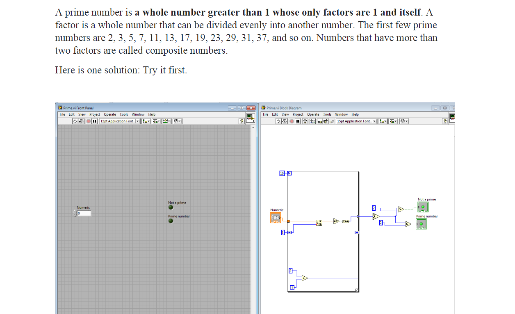
Task: Run the VI continuously
Action: pyautogui.click(x=80, y=121)
